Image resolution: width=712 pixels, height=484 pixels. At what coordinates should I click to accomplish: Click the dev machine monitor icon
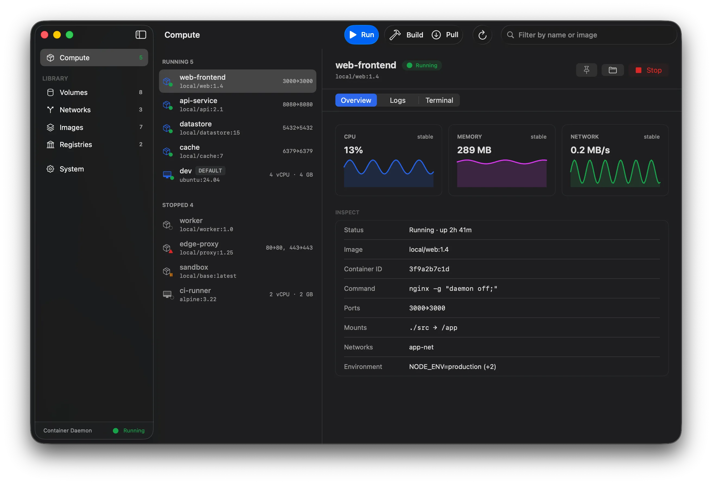tap(168, 175)
